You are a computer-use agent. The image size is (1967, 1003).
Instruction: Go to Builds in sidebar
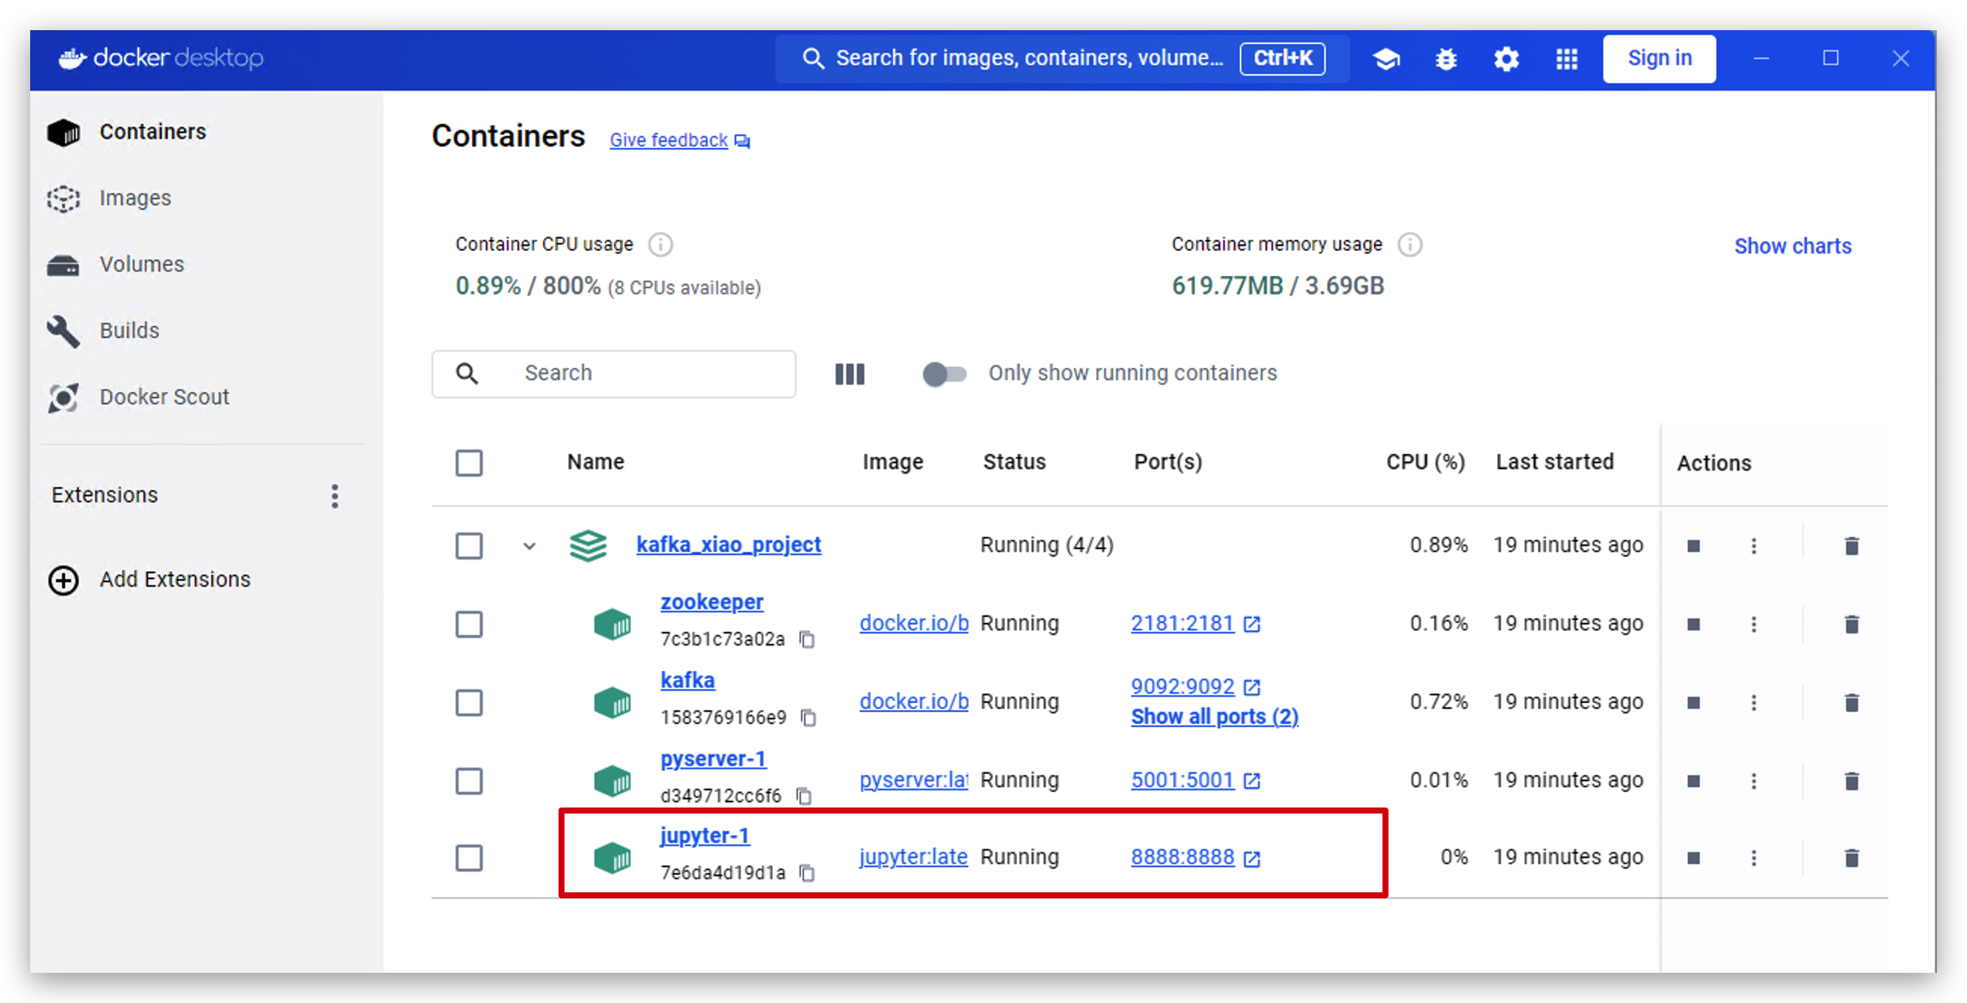pyautogui.click(x=129, y=331)
